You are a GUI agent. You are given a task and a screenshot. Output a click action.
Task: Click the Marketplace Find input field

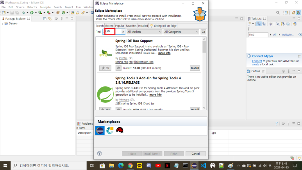[x=114, y=32]
